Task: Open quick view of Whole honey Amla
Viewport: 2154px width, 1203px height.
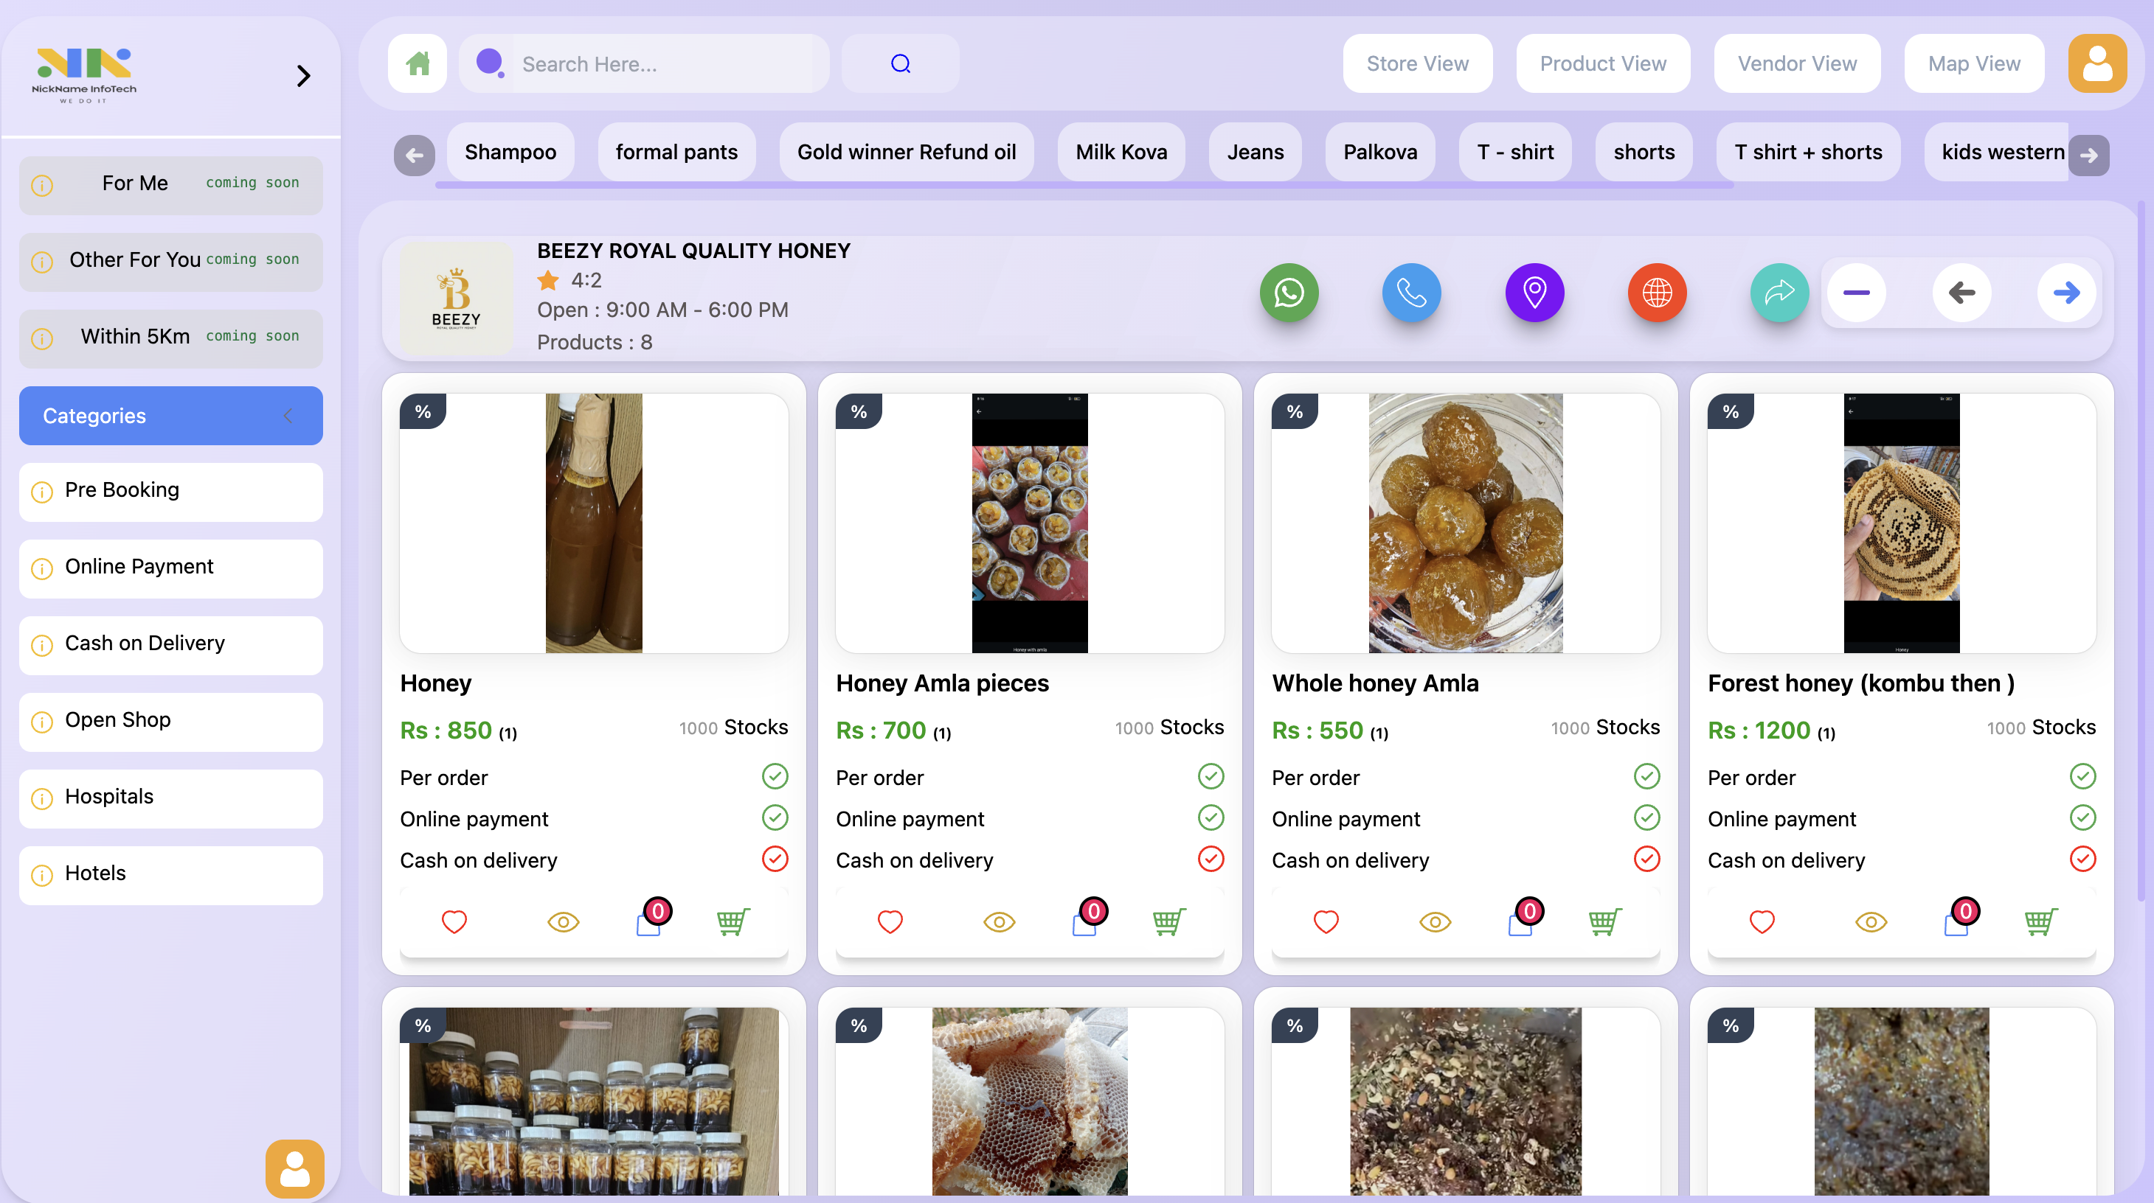Action: click(x=1435, y=922)
